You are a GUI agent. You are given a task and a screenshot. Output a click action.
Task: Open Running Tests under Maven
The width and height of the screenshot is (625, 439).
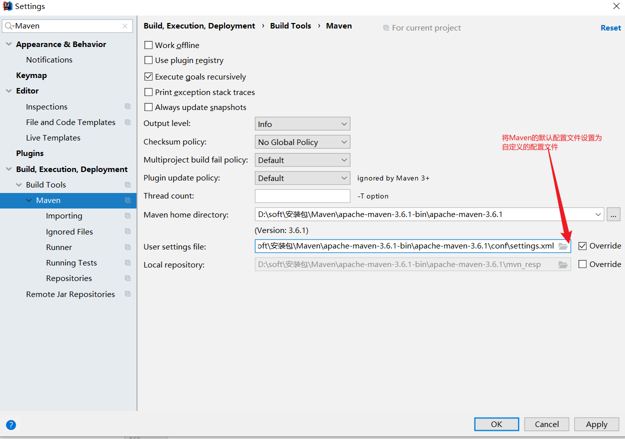tap(71, 262)
